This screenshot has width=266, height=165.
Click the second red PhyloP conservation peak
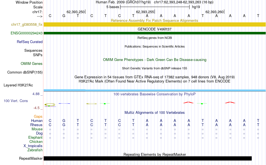pyautogui.click(x=230, y=102)
